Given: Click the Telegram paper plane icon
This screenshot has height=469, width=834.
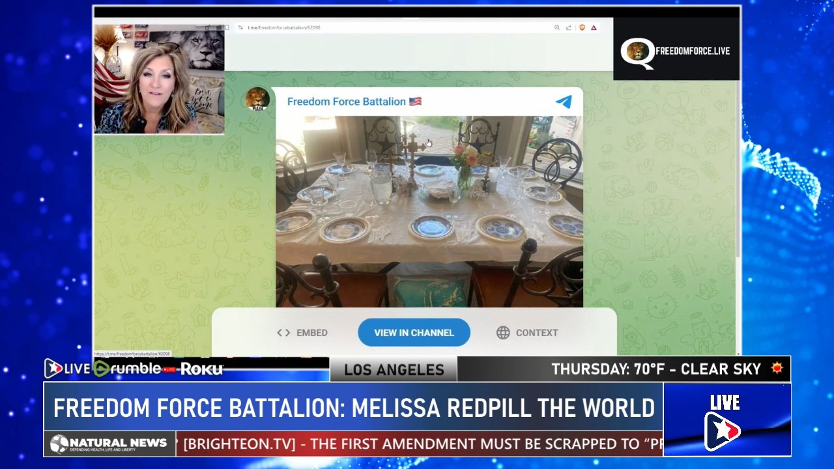Looking at the screenshot, I should [564, 102].
